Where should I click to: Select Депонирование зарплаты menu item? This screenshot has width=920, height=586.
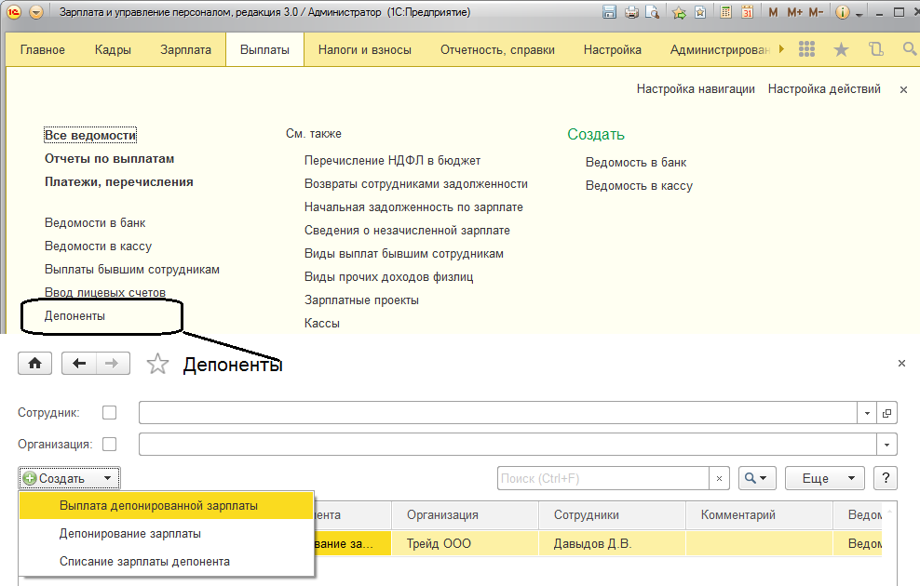click(130, 534)
